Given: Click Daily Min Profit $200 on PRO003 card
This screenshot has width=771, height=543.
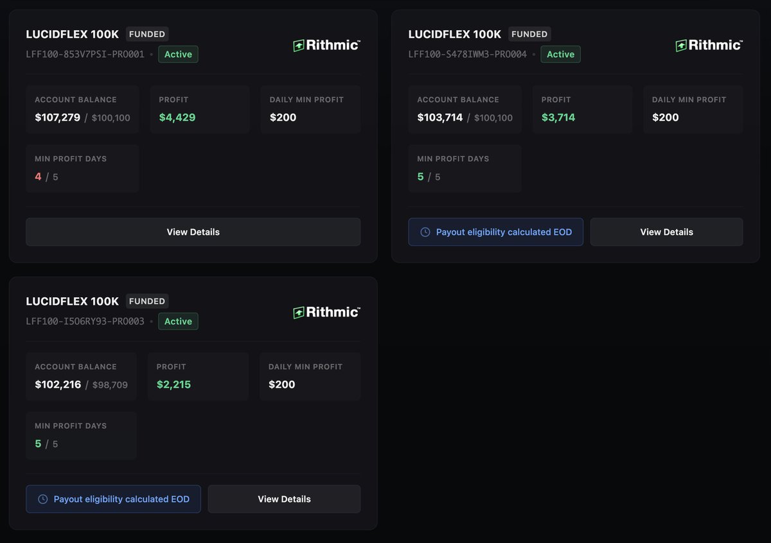Looking at the screenshot, I should point(281,384).
